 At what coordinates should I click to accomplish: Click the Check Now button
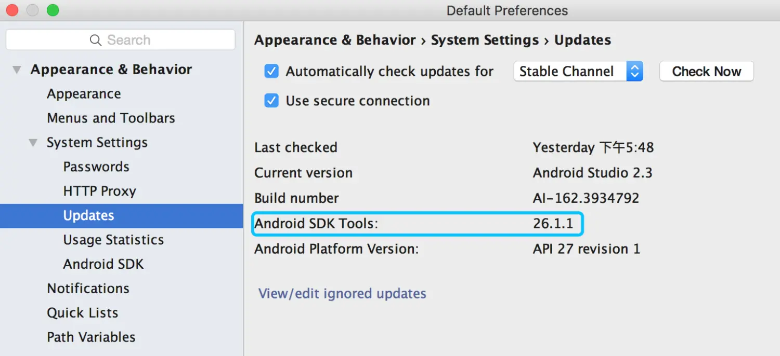[707, 71]
